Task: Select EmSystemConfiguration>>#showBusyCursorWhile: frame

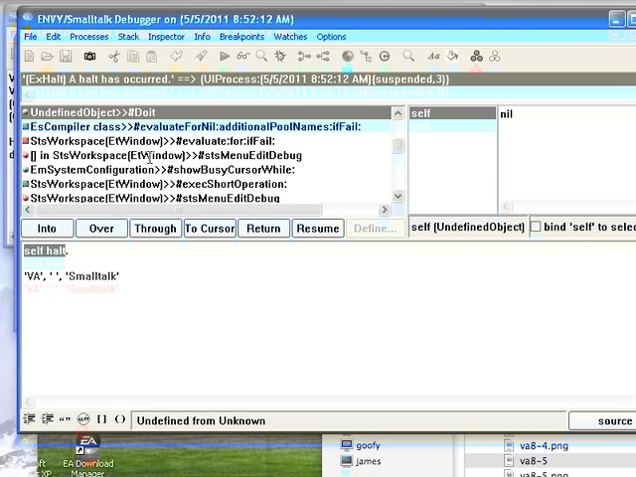Action: click(x=207, y=170)
